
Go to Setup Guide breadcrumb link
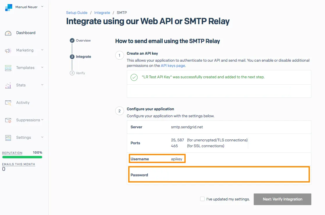click(x=77, y=13)
